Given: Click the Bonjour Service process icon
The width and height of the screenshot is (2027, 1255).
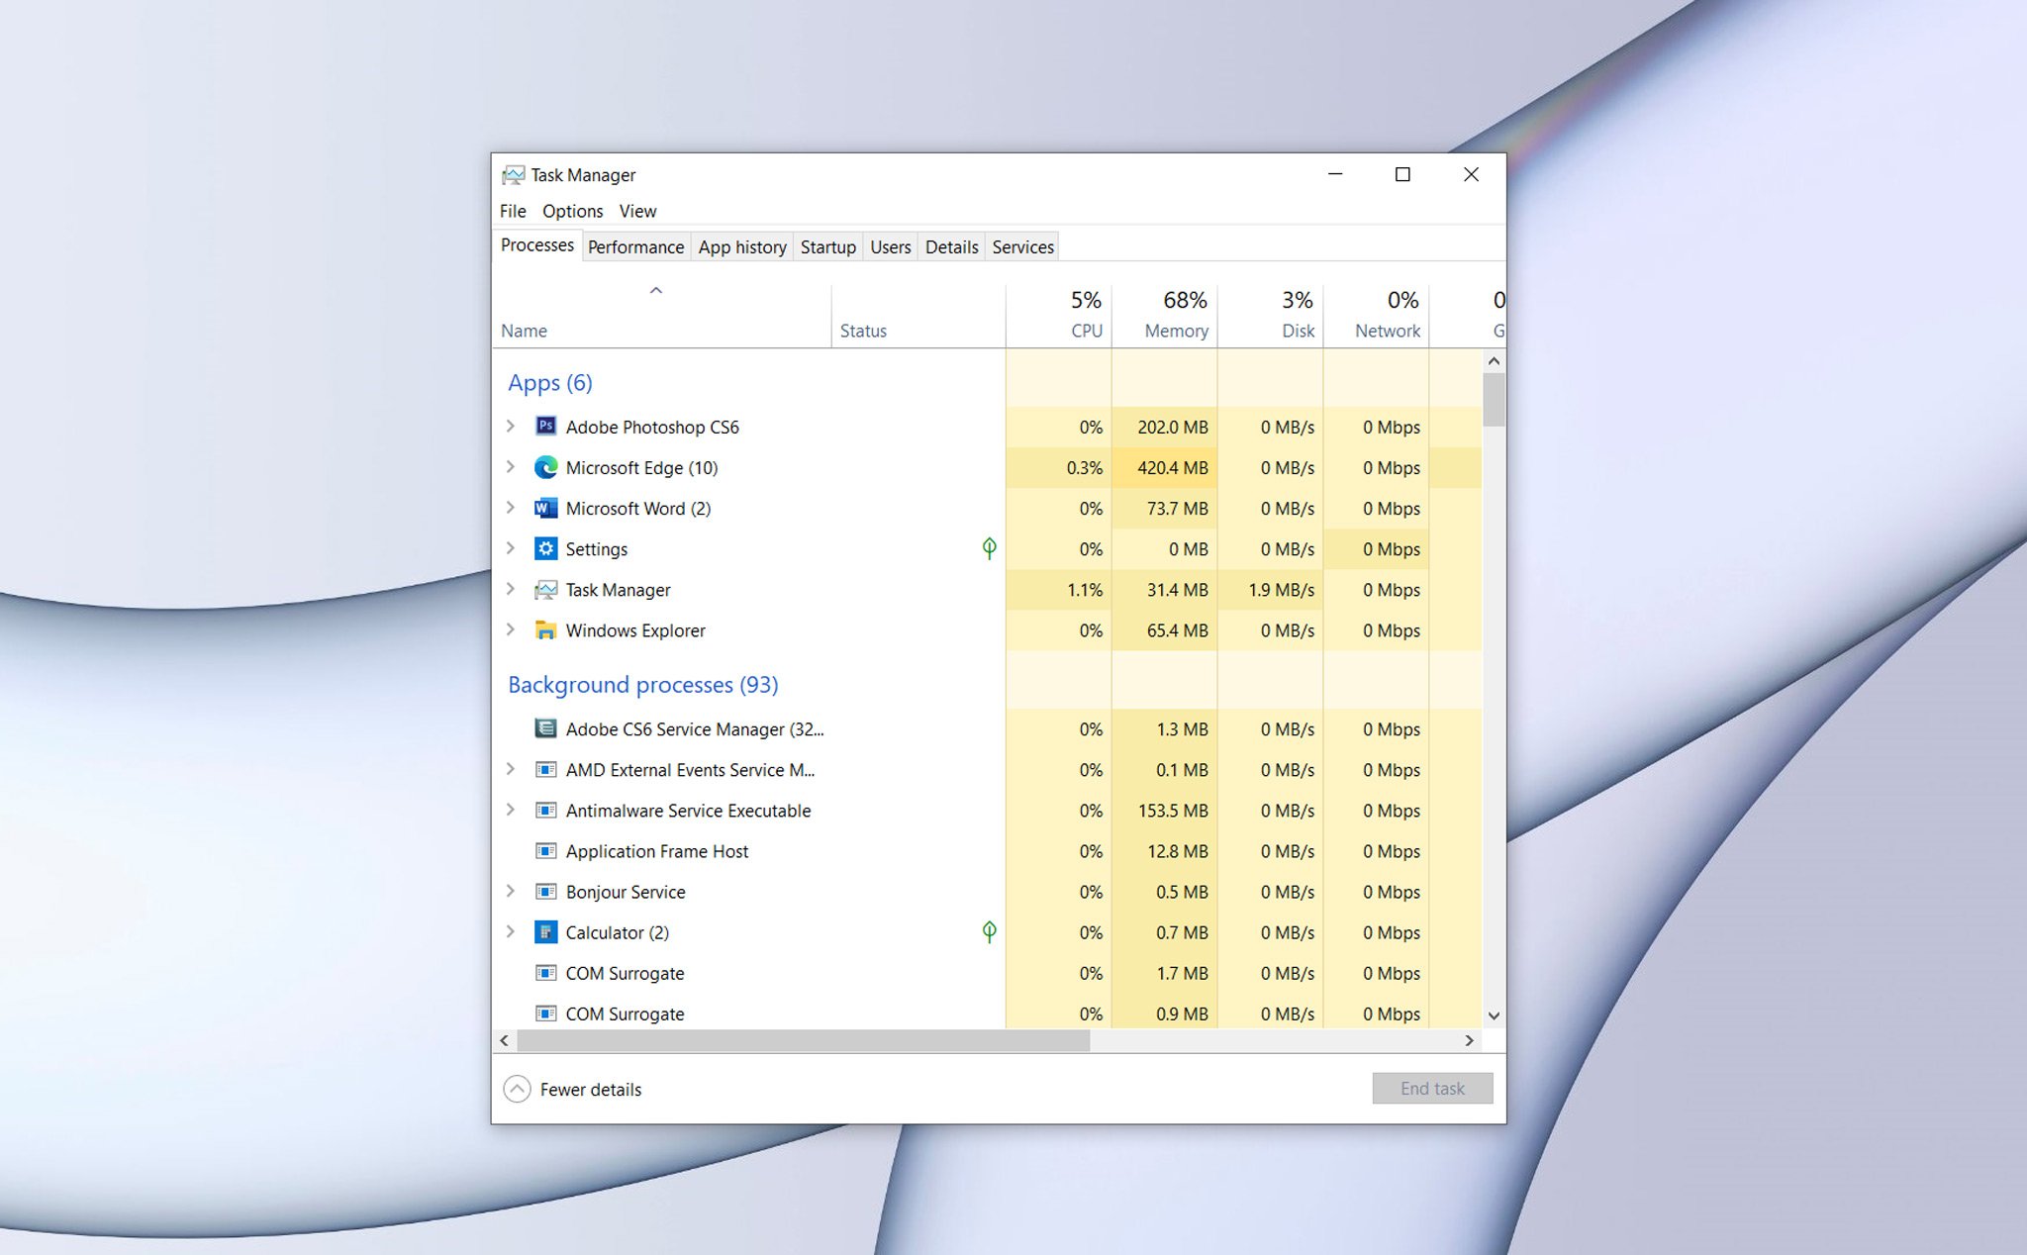Looking at the screenshot, I should click(x=545, y=892).
